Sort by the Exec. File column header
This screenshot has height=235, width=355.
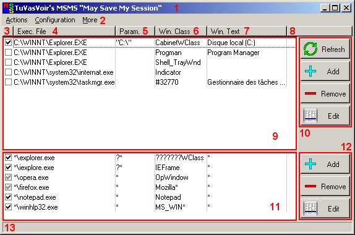64,32
